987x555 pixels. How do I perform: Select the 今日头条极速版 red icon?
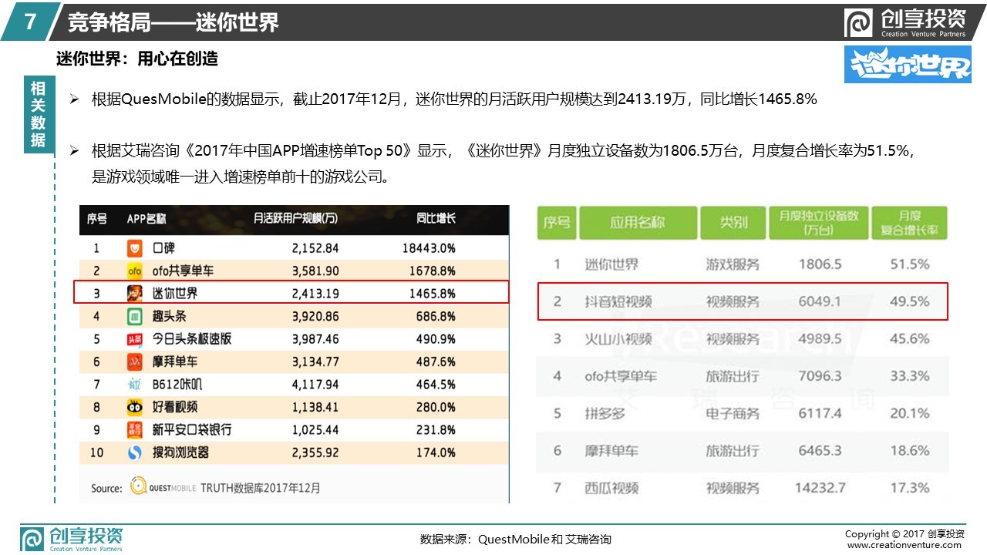(x=135, y=339)
